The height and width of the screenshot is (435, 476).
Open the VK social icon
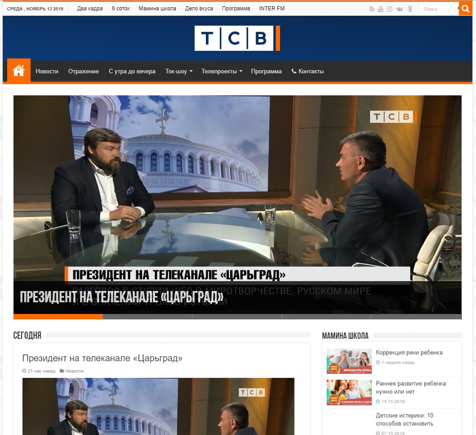point(400,9)
